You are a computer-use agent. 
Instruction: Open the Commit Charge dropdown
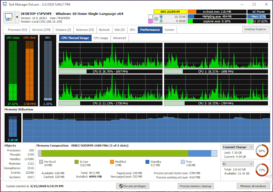pos(238,147)
